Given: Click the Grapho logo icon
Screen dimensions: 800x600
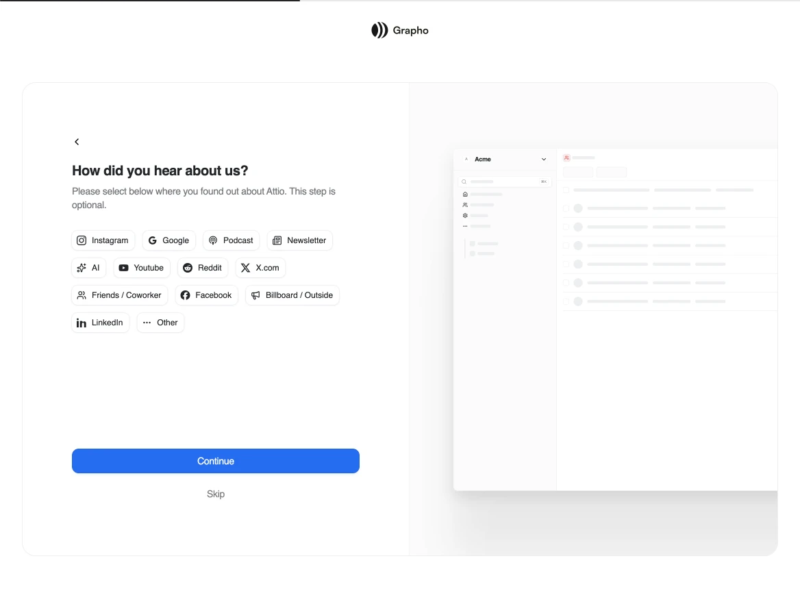Looking at the screenshot, I should click(379, 30).
